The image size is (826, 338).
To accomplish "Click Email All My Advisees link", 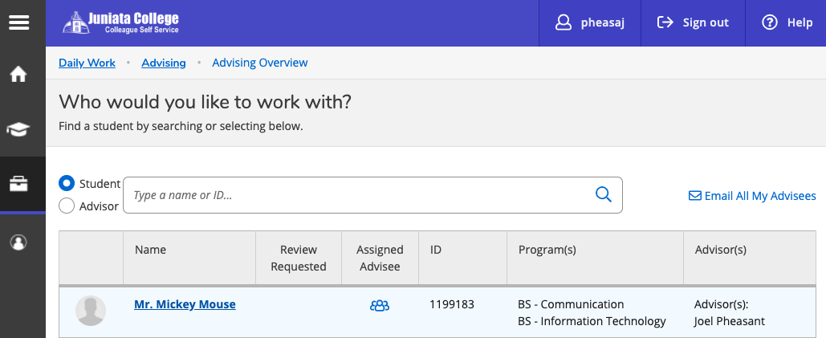I will click(752, 196).
